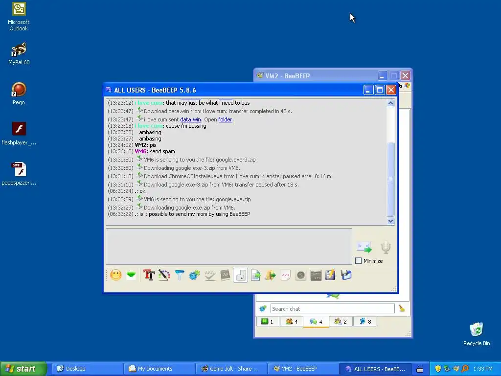
Task: Switch to Game Jolt taskbar button
Action: [231, 369]
